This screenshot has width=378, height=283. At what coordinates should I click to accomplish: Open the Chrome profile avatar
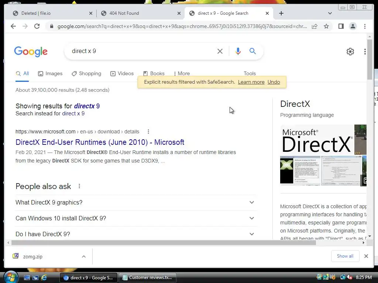point(353,26)
